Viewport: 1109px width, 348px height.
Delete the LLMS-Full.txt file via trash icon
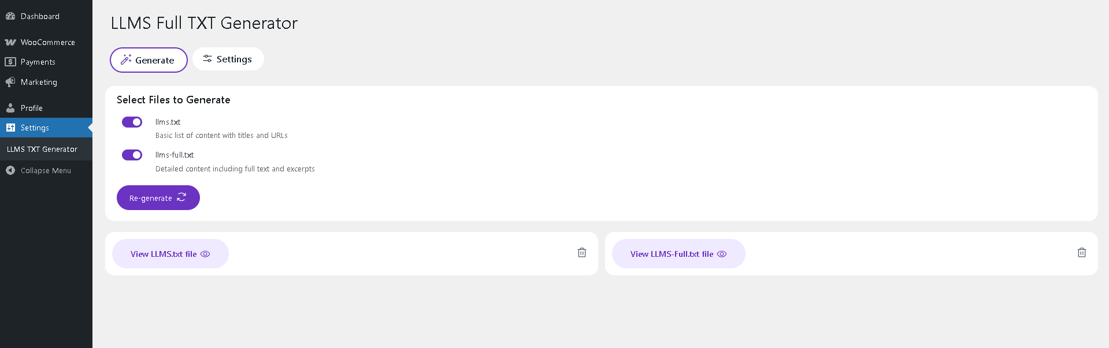(1082, 253)
